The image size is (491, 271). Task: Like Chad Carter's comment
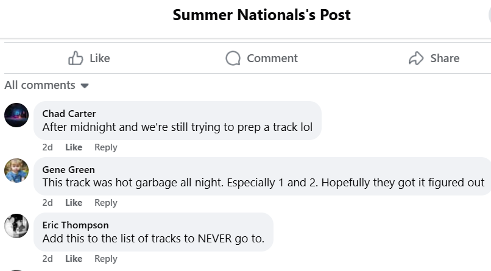[74, 147]
